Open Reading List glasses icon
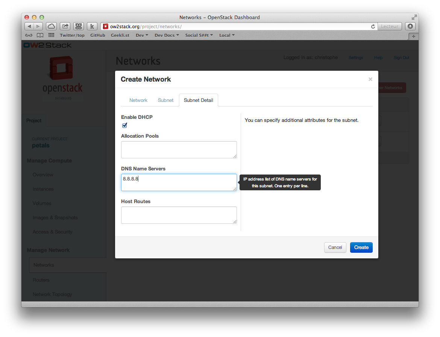 pyautogui.click(x=29, y=35)
